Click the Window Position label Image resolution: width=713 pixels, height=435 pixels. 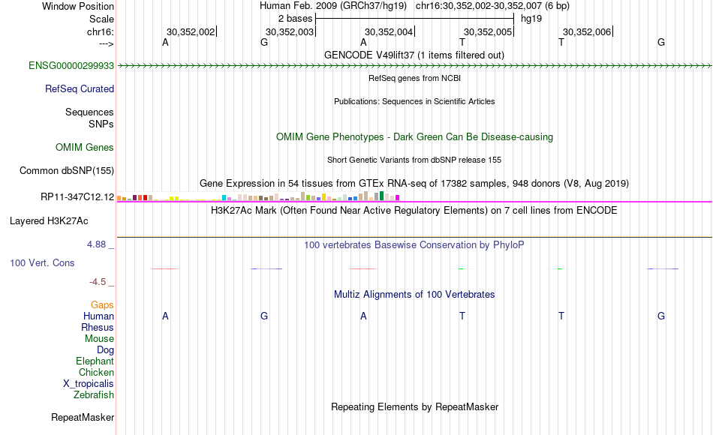click(x=78, y=6)
